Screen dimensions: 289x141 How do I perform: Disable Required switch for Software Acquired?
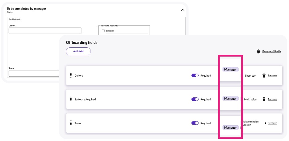195,99
